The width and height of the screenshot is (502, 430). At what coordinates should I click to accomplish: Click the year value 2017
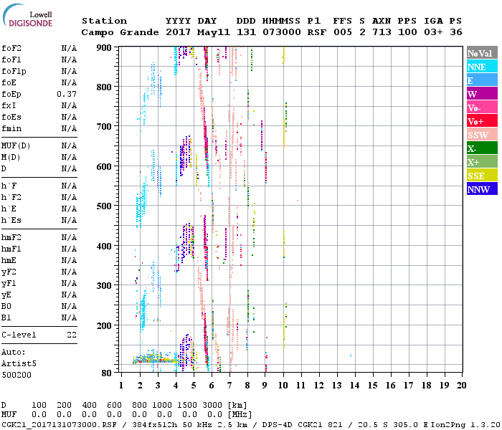pyautogui.click(x=178, y=32)
